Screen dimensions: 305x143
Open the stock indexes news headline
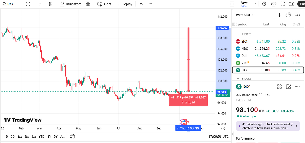pyautogui.click(x=268, y=126)
